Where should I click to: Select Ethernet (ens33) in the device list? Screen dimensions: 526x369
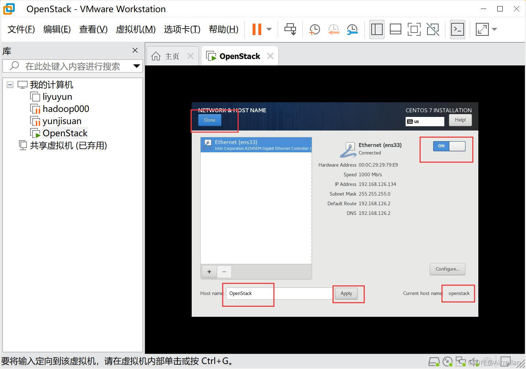pyautogui.click(x=256, y=145)
